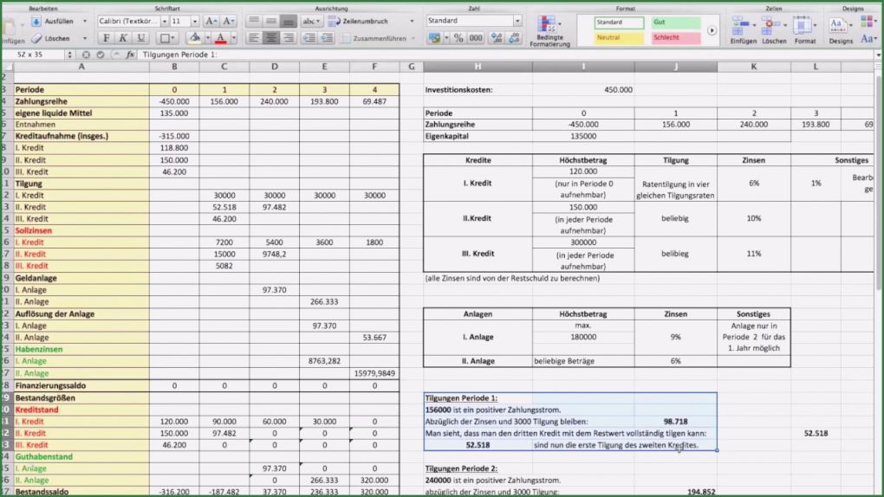Click the Löschen eraser icon in Bearbeiten

tap(36, 38)
